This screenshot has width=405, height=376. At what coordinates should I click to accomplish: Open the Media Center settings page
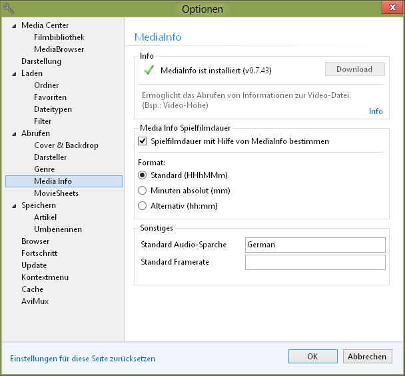pos(45,25)
